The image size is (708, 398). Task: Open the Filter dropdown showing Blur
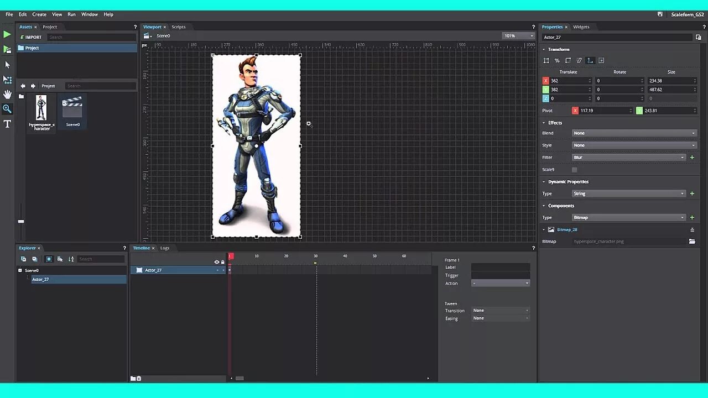pyautogui.click(x=628, y=158)
